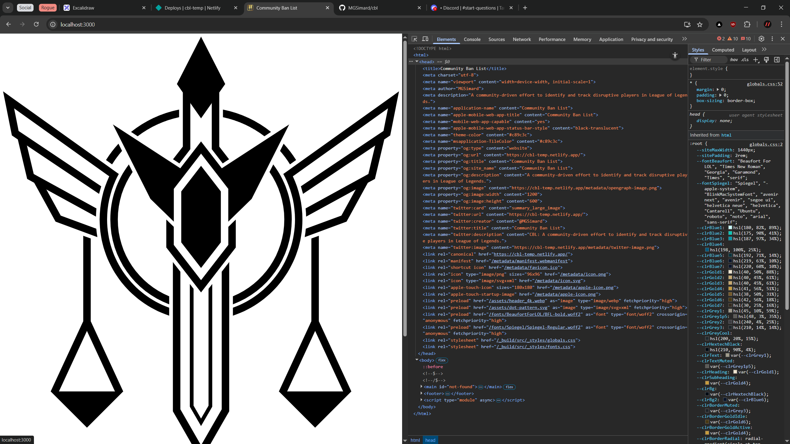Open the manifest.webmanifest link
Image resolution: width=790 pixels, height=444 pixels.
530,261
